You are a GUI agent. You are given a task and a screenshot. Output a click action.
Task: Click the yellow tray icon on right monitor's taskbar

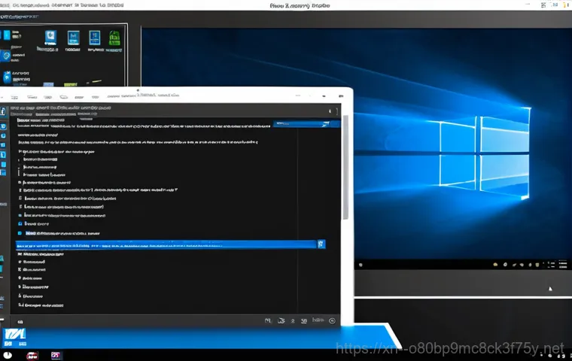pyautogui.click(x=494, y=265)
